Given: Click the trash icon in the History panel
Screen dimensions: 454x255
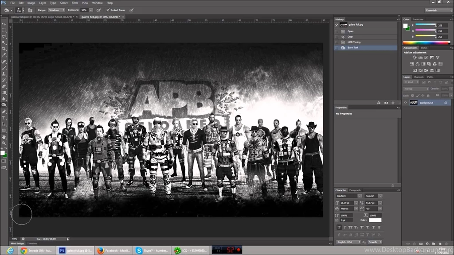Looking at the screenshot, I should 393,103.
